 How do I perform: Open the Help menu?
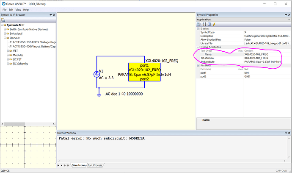pyautogui.click(x=26, y=10)
